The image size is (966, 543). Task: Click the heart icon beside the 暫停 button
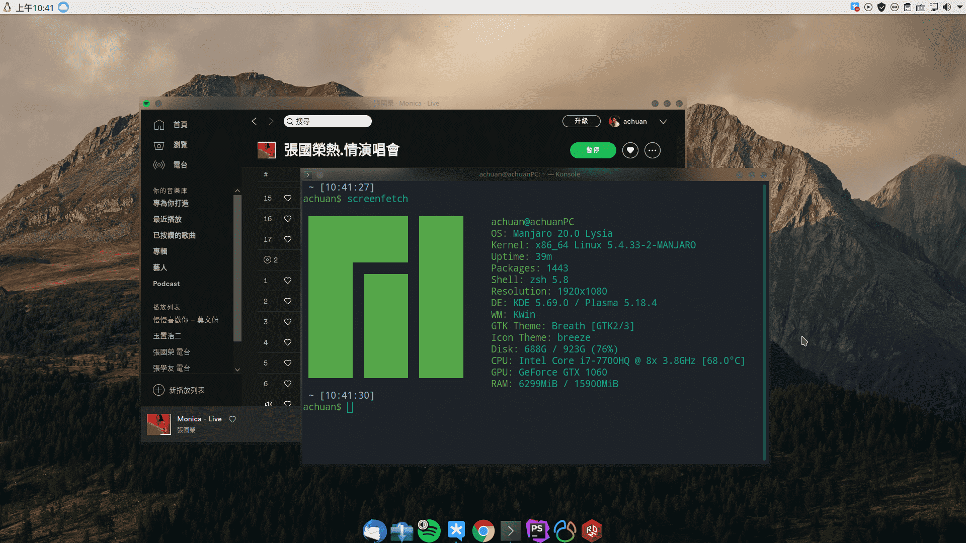630,150
